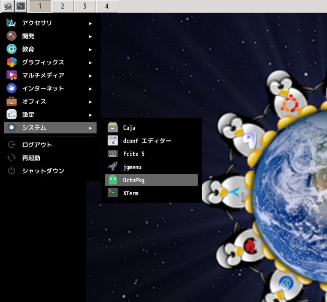The image size is (327, 302).
Task: Open the オフィス menu category
Action: pyautogui.click(x=50, y=102)
